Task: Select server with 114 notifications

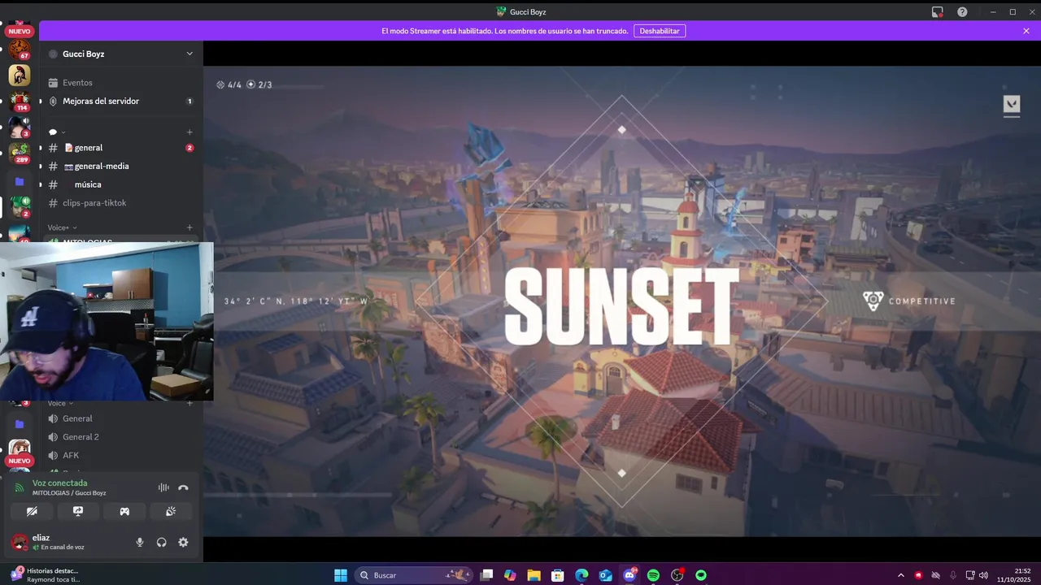Action: (20, 102)
